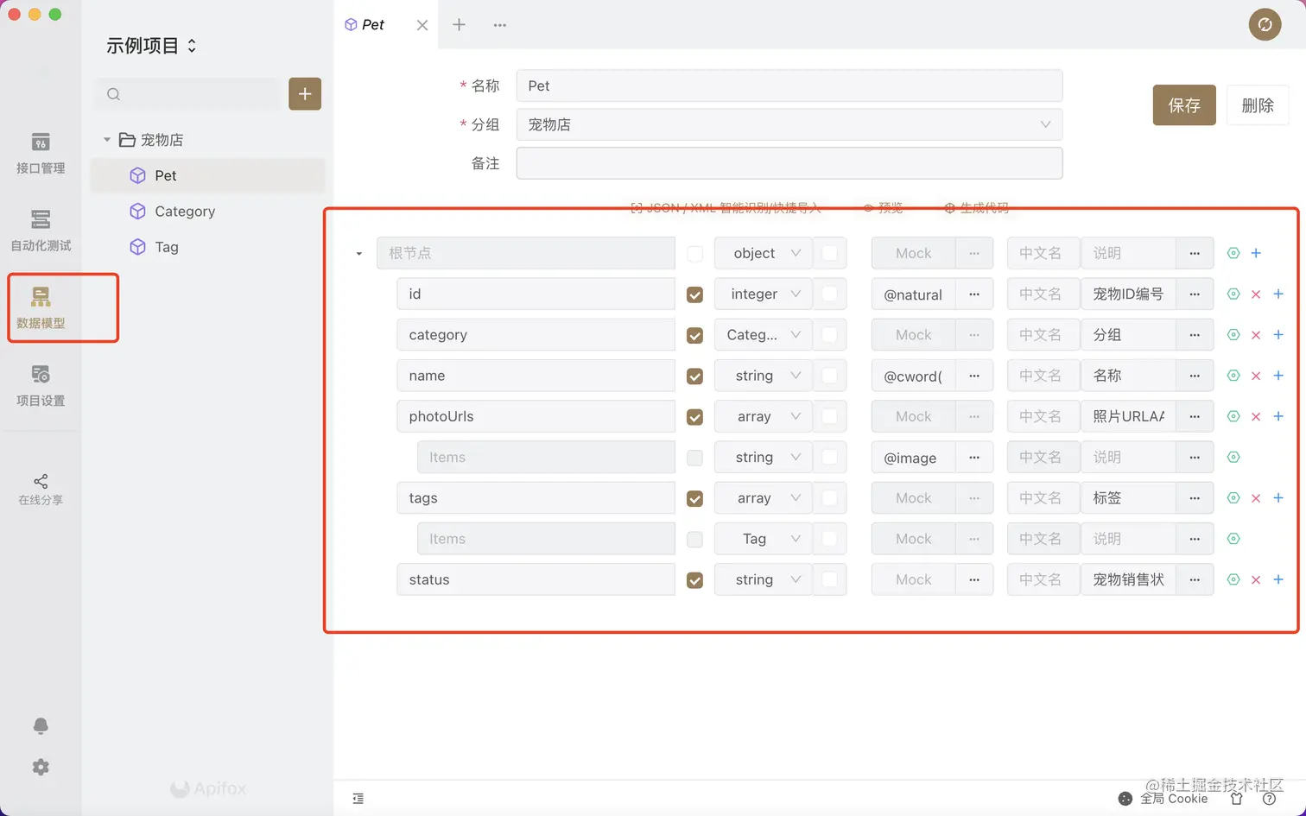
Task: Open 接口管理 in the sidebar
Action: click(x=41, y=154)
